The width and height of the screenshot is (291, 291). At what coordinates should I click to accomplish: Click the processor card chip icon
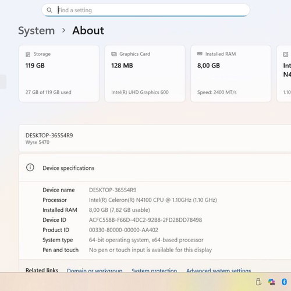click(x=286, y=54)
